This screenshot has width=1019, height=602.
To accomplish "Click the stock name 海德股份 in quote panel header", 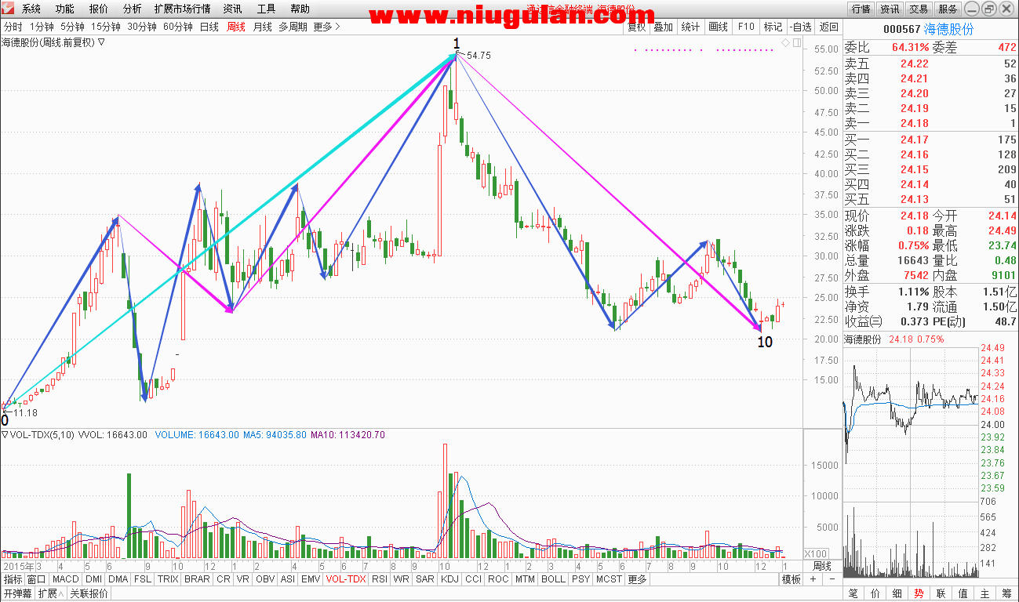I will pos(948,29).
